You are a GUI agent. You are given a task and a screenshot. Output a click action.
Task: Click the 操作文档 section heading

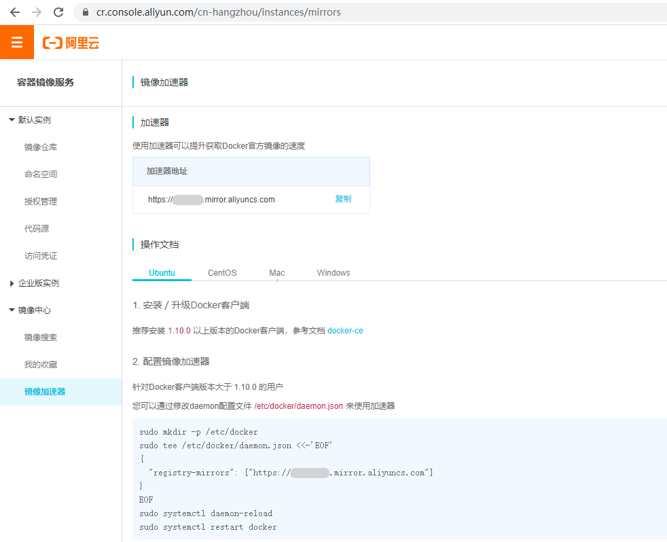pos(160,245)
